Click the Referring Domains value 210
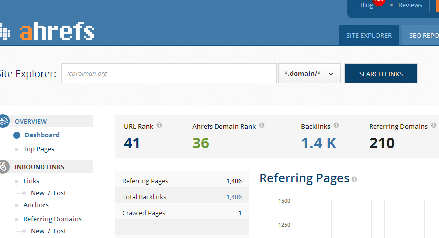 click(382, 143)
